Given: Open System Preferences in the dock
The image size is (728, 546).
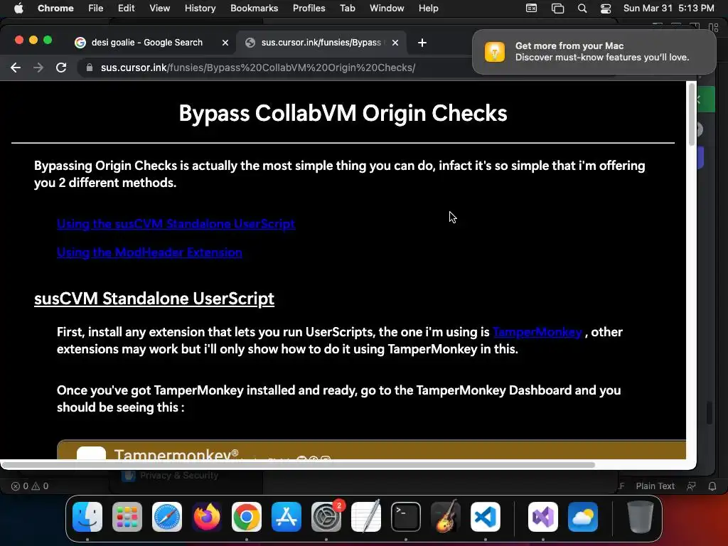Looking at the screenshot, I should 326,517.
